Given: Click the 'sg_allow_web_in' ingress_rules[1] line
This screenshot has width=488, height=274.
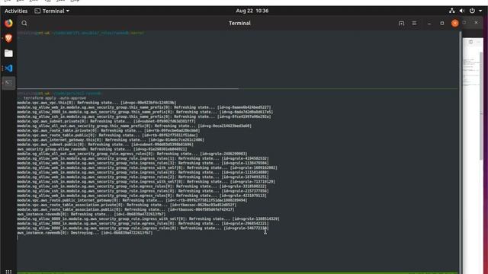Looking at the screenshot, I should click(x=143, y=159).
